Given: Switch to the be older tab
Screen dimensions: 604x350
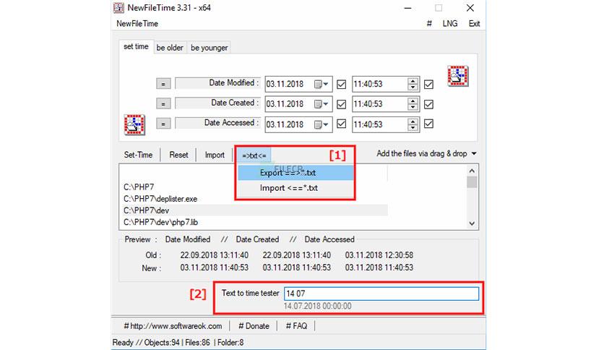Looking at the screenshot, I should [x=170, y=48].
